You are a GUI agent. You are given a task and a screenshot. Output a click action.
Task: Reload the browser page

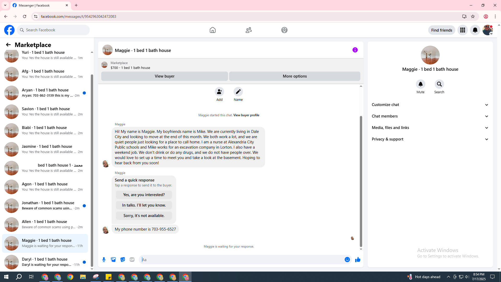(25, 16)
